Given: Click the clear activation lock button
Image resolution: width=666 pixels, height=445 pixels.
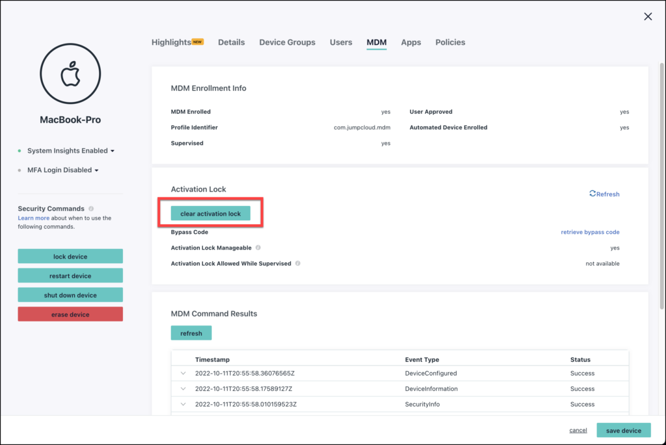Looking at the screenshot, I should pyautogui.click(x=210, y=212).
